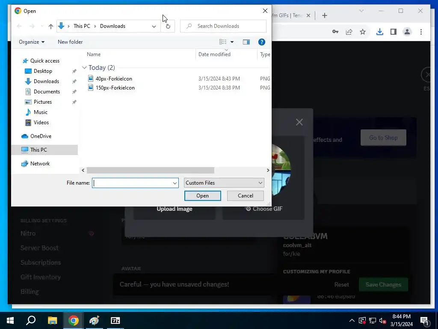Screen dimensions: 438x329
Task: Open Chrome tab search chevron
Action: click(x=361, y=11)
